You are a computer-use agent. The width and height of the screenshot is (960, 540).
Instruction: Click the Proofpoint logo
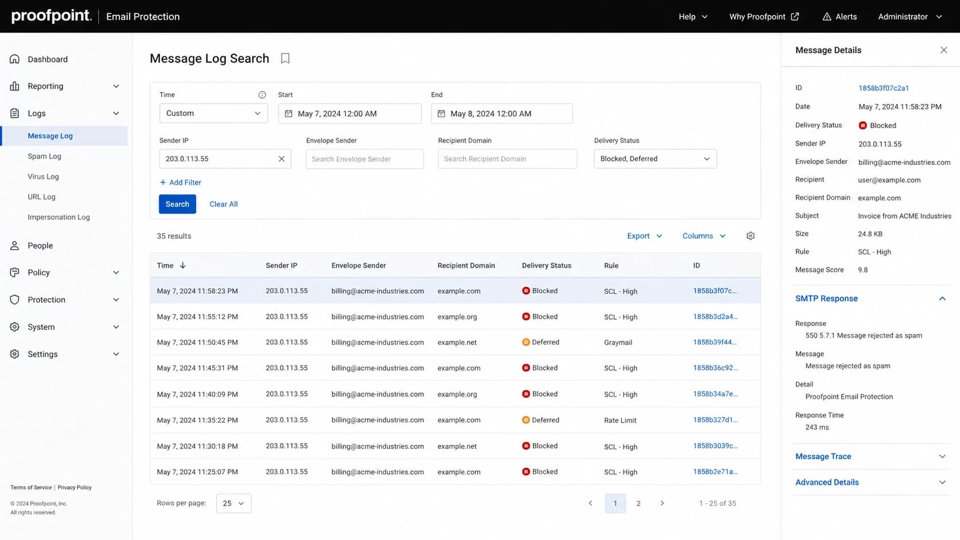(51, 16)
